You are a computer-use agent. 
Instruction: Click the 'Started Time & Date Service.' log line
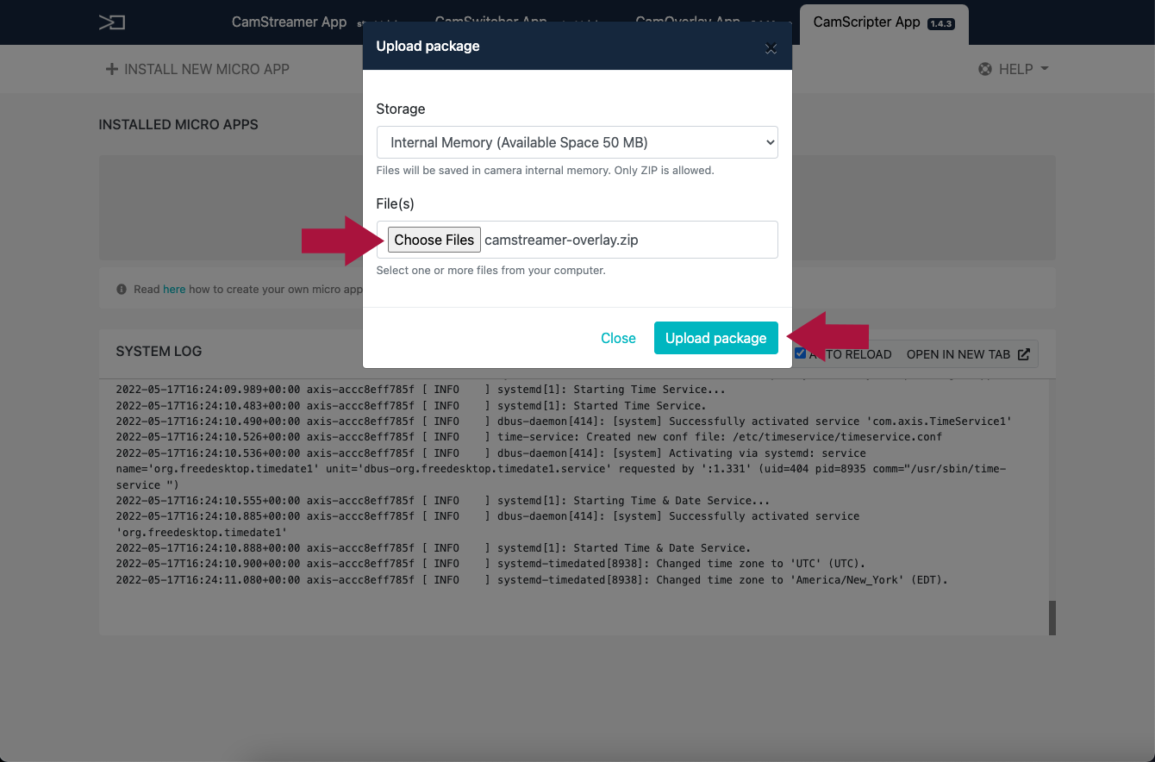(x=434, y=547)
